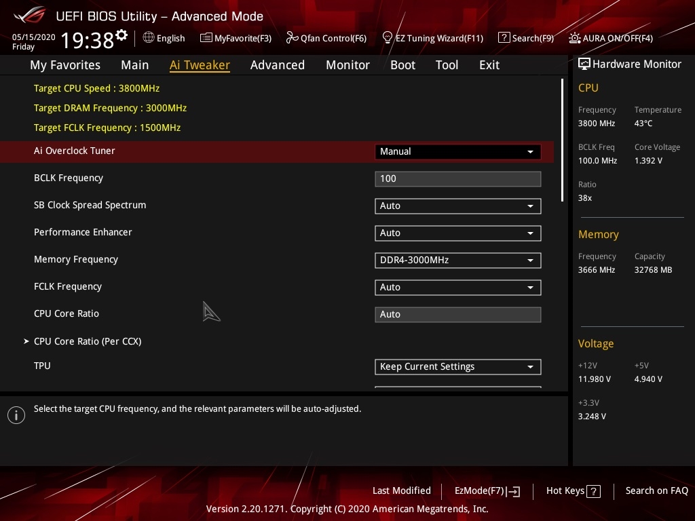
Task: Click the Hot Keys question mark box
Action: (593, 491)
